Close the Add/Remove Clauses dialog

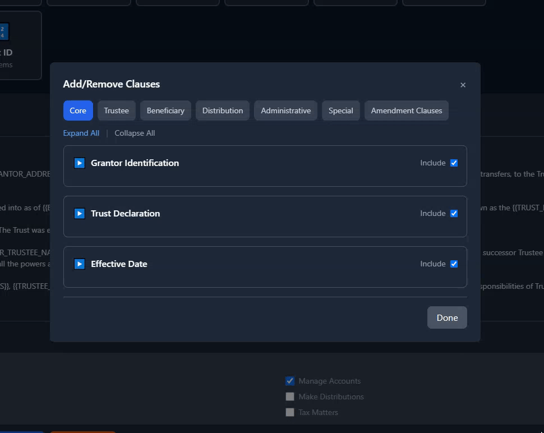tap(463, 85)
